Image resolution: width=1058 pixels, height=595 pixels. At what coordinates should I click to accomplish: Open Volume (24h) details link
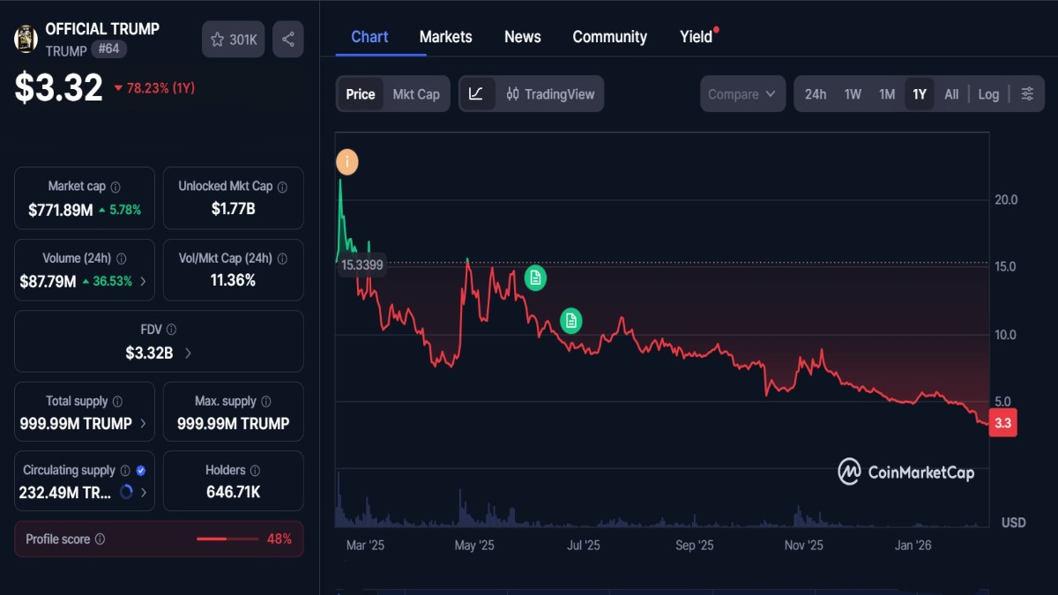point(143,282)
